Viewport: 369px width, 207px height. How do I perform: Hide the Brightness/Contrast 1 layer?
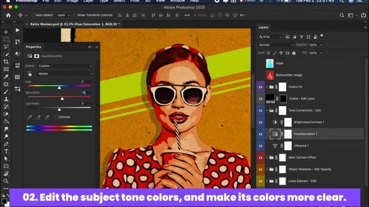[x=261, y=122]
